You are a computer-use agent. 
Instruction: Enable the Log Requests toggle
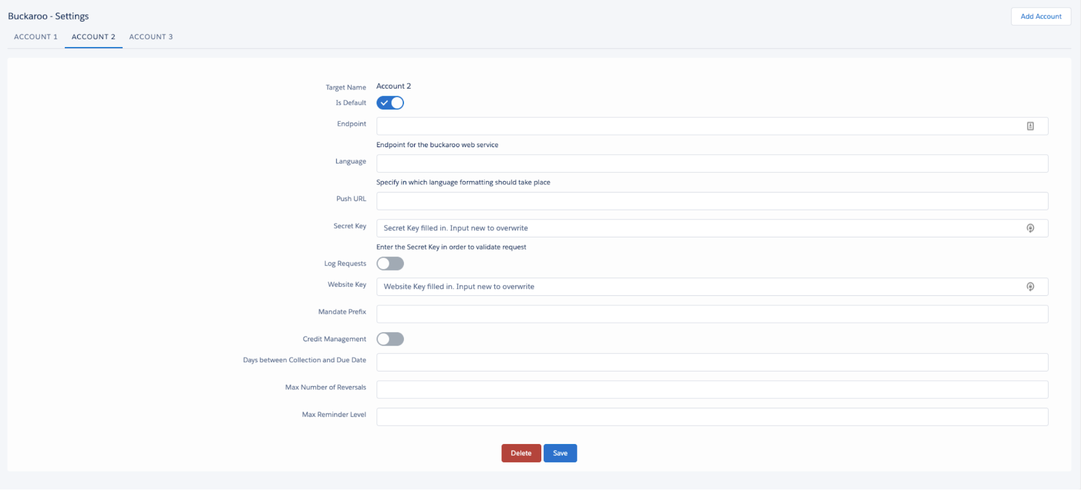point(390,263)
